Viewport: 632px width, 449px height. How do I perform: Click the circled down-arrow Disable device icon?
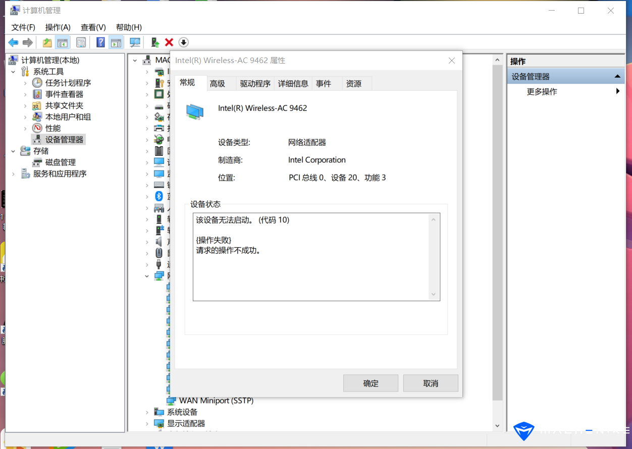183,42
